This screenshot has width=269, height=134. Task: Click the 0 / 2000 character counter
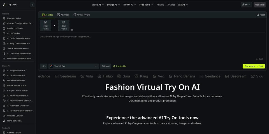(x=259, y=59)
